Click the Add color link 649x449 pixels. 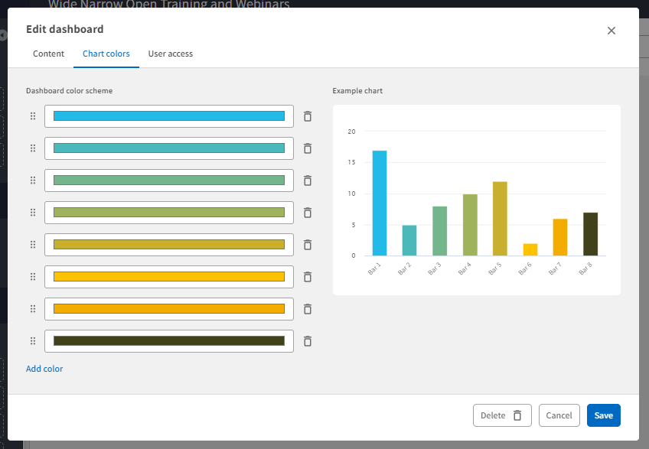(44, 369)
